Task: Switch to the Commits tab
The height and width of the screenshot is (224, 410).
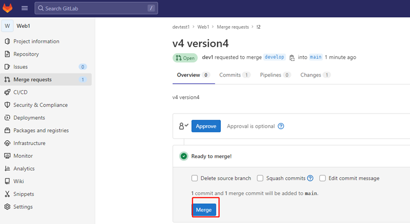Action: tap(235, 75)
